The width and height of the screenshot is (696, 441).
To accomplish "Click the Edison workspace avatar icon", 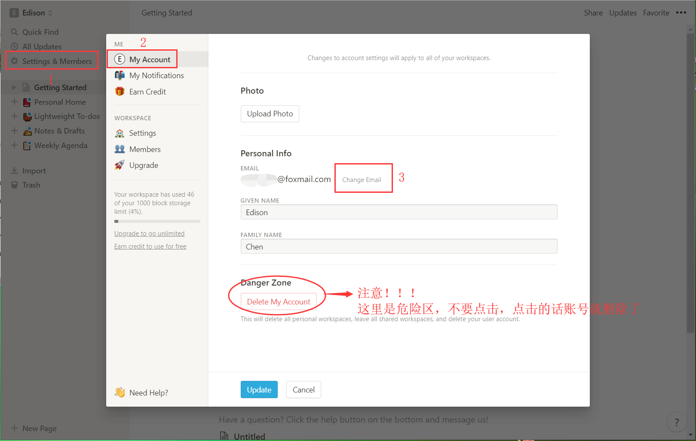I will pos(14,13).
